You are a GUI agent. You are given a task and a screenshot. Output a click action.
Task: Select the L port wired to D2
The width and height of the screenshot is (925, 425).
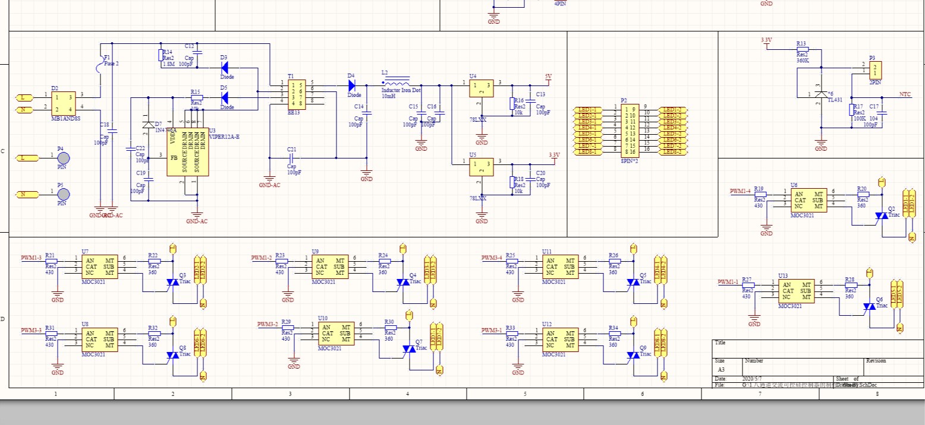tap(25, 97)
